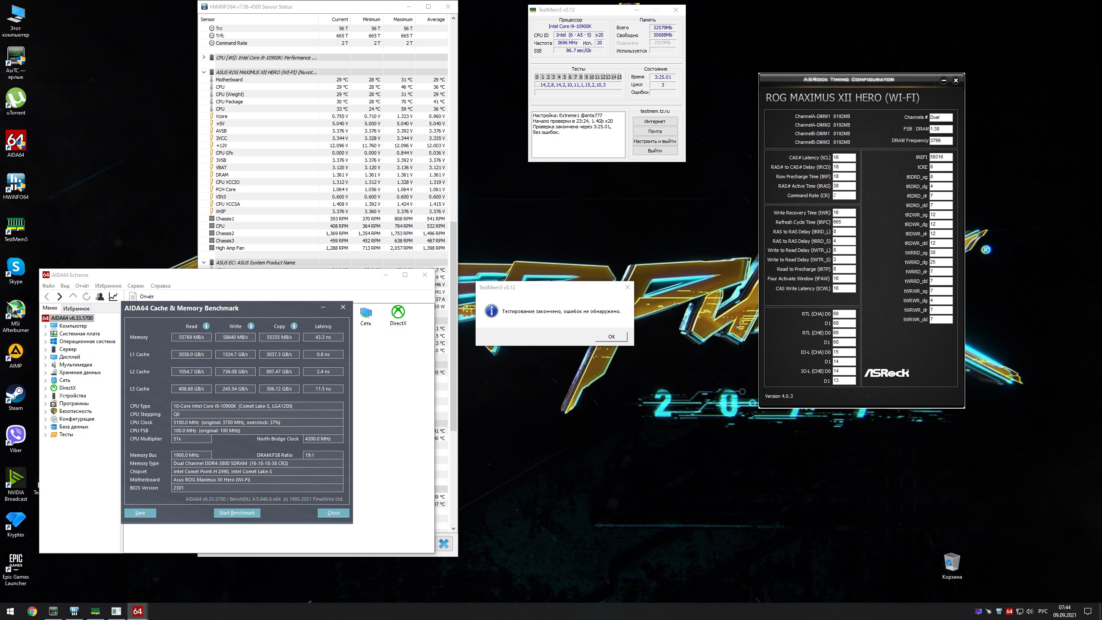The image size is (1102, 620).
Task: Switch to the Избранное tab in AIDA64
Action: pyautogui.click(x=76, y=308)
